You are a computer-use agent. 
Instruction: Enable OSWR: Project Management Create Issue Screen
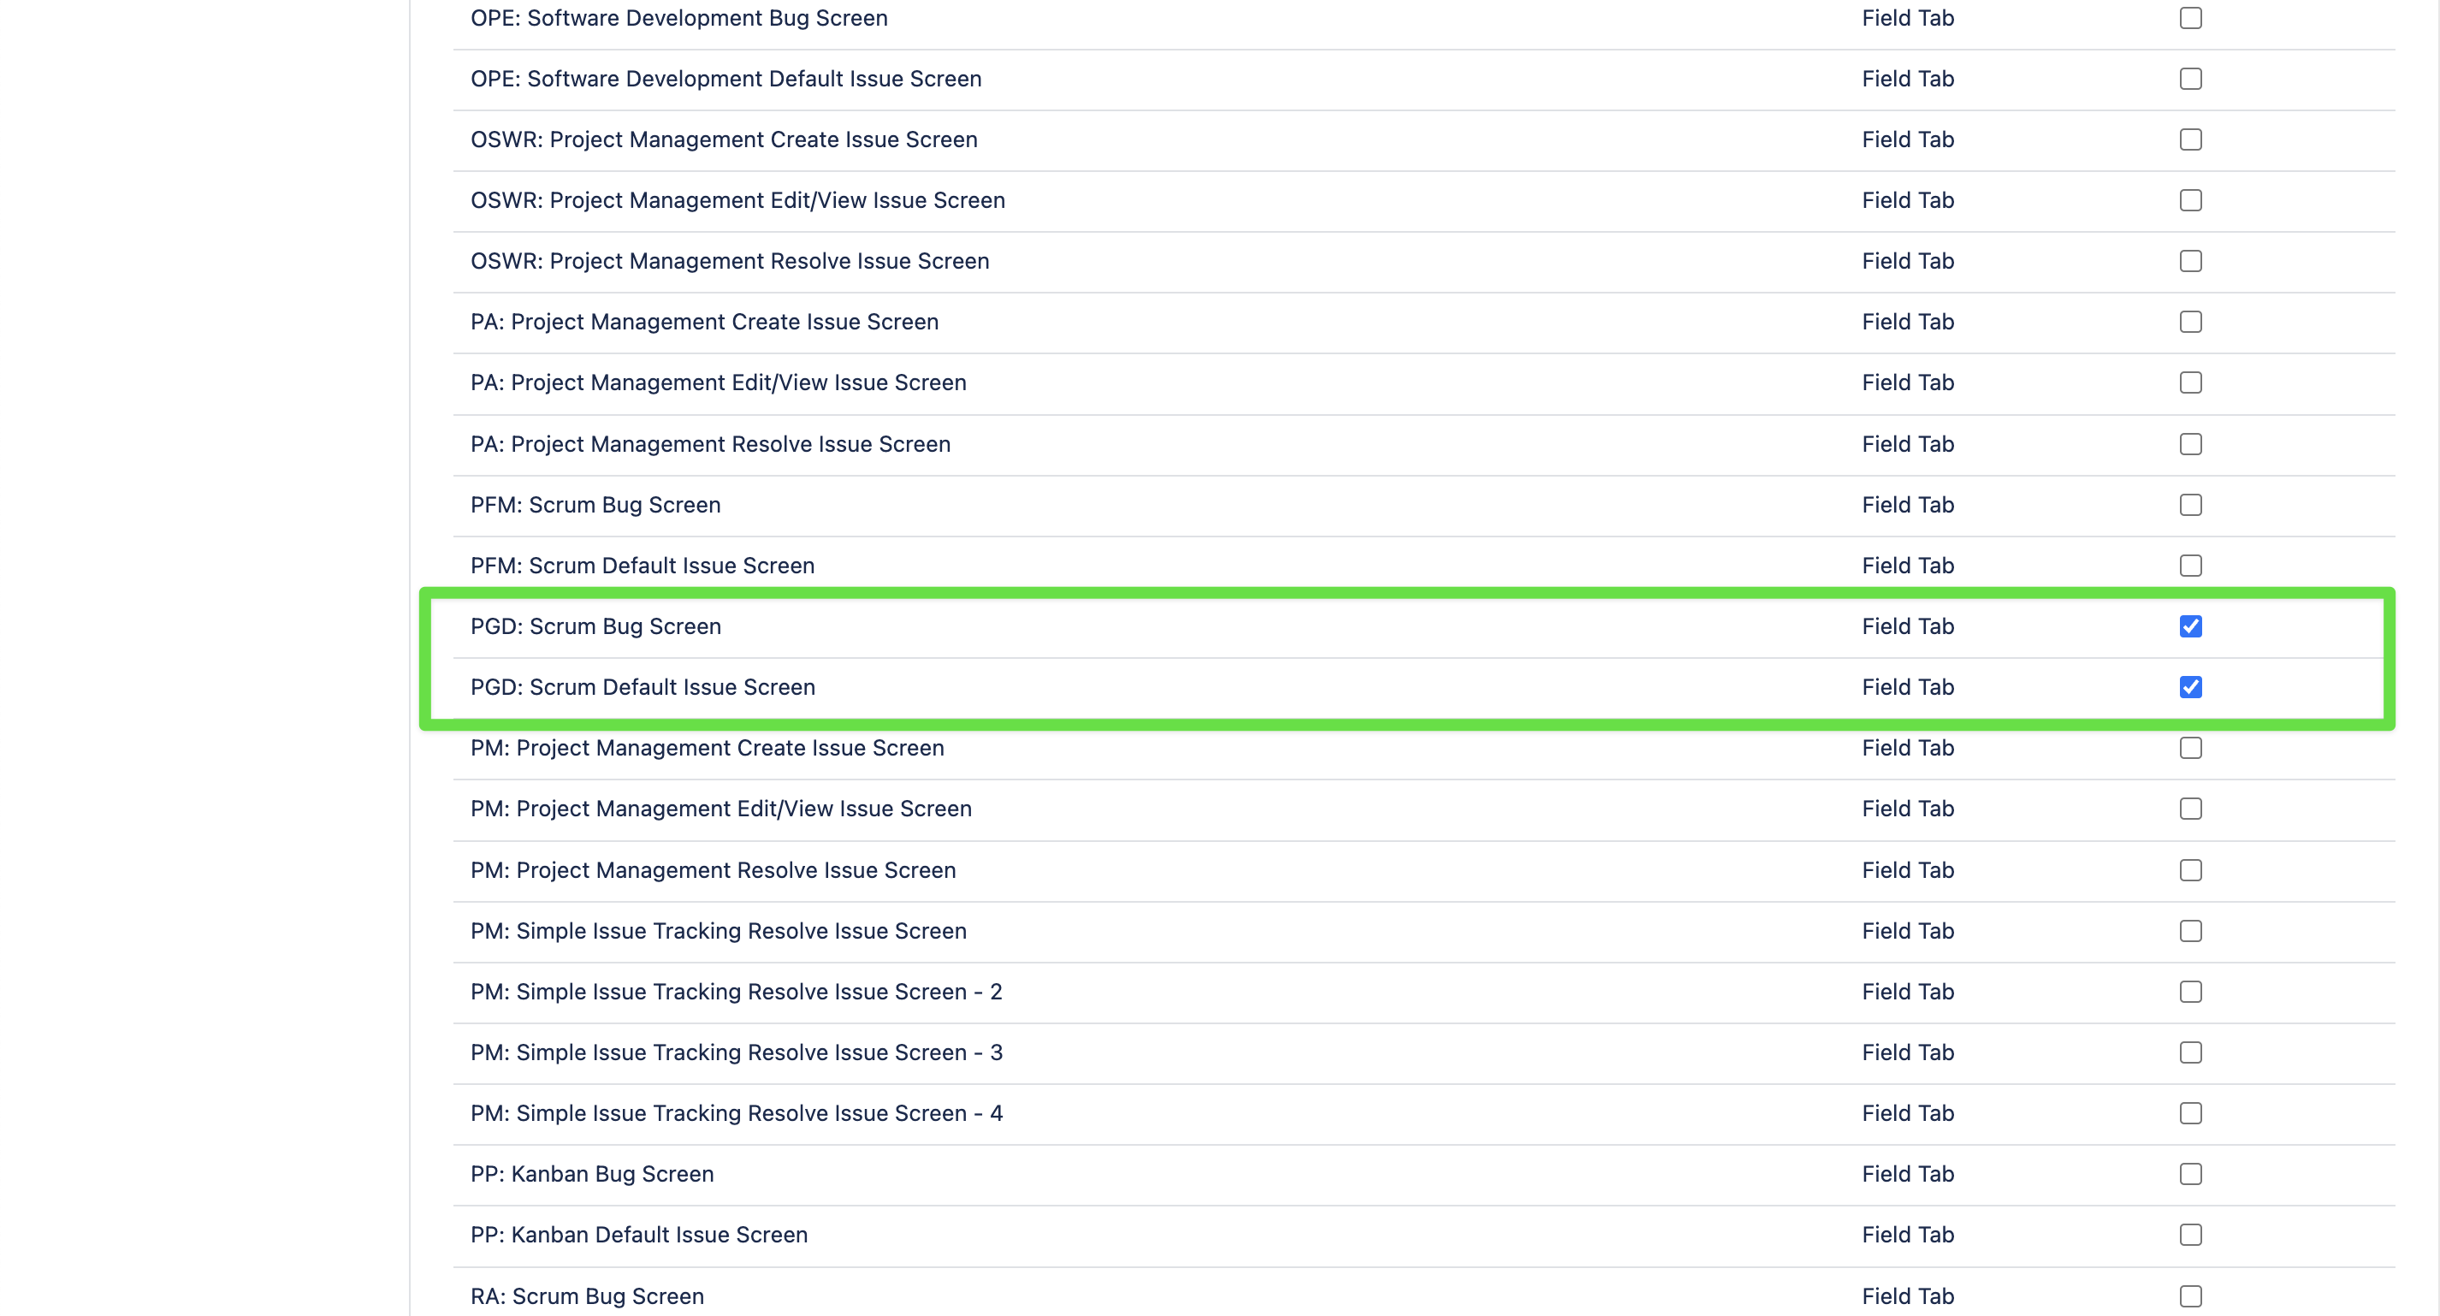pos(2190,139)
